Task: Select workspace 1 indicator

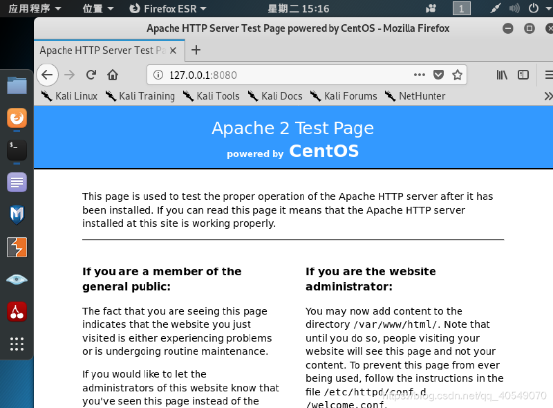Action: tap(461, 8)
